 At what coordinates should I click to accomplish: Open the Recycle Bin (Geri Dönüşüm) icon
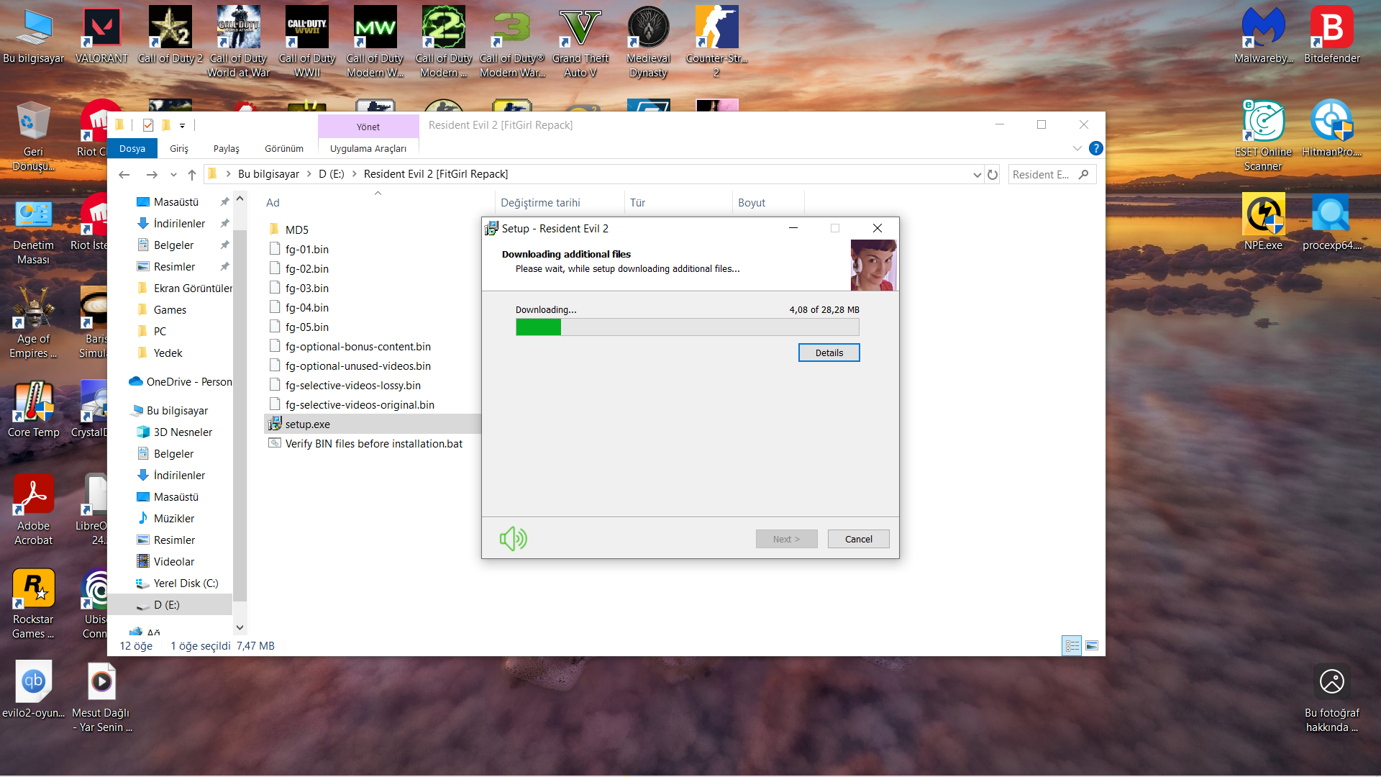pyautogui.click(x=33, y=135)
